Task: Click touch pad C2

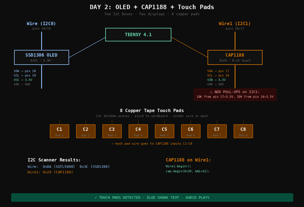Action: tap(86, 131)
